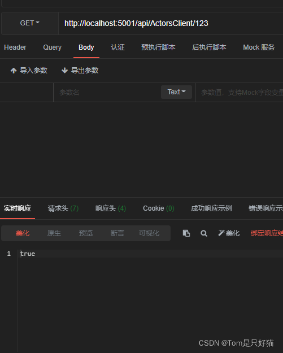The height and width of the screenshot is (353, 283).
Task: Switch to 预览 view mode
Action: click(86, 233)
